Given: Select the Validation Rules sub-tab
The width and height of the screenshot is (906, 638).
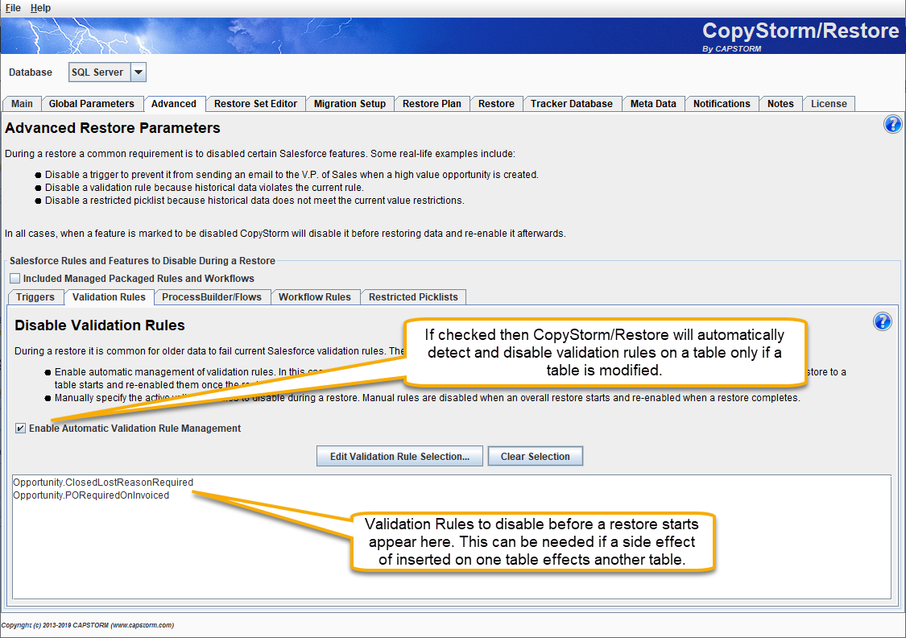Looking at the screenshot, I should [x=109, y=297].
